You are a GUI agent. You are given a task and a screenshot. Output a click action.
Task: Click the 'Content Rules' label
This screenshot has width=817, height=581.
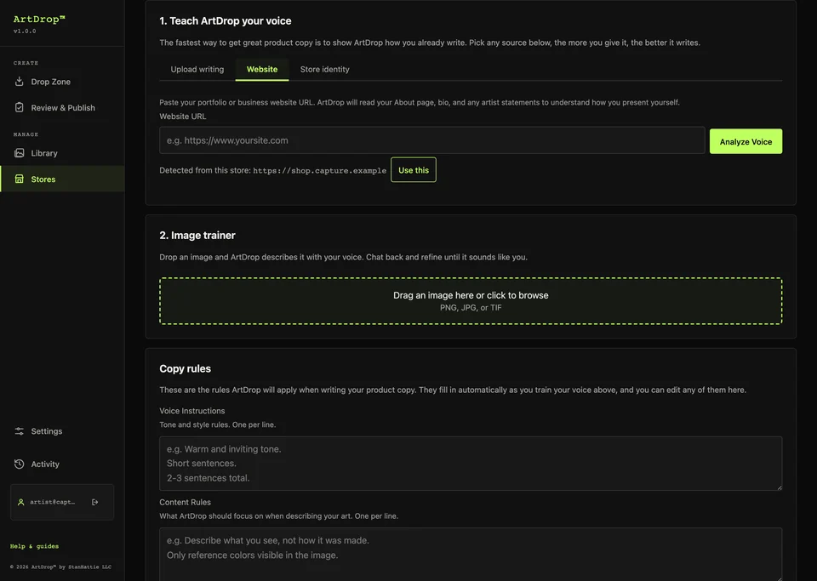point(185,503)
